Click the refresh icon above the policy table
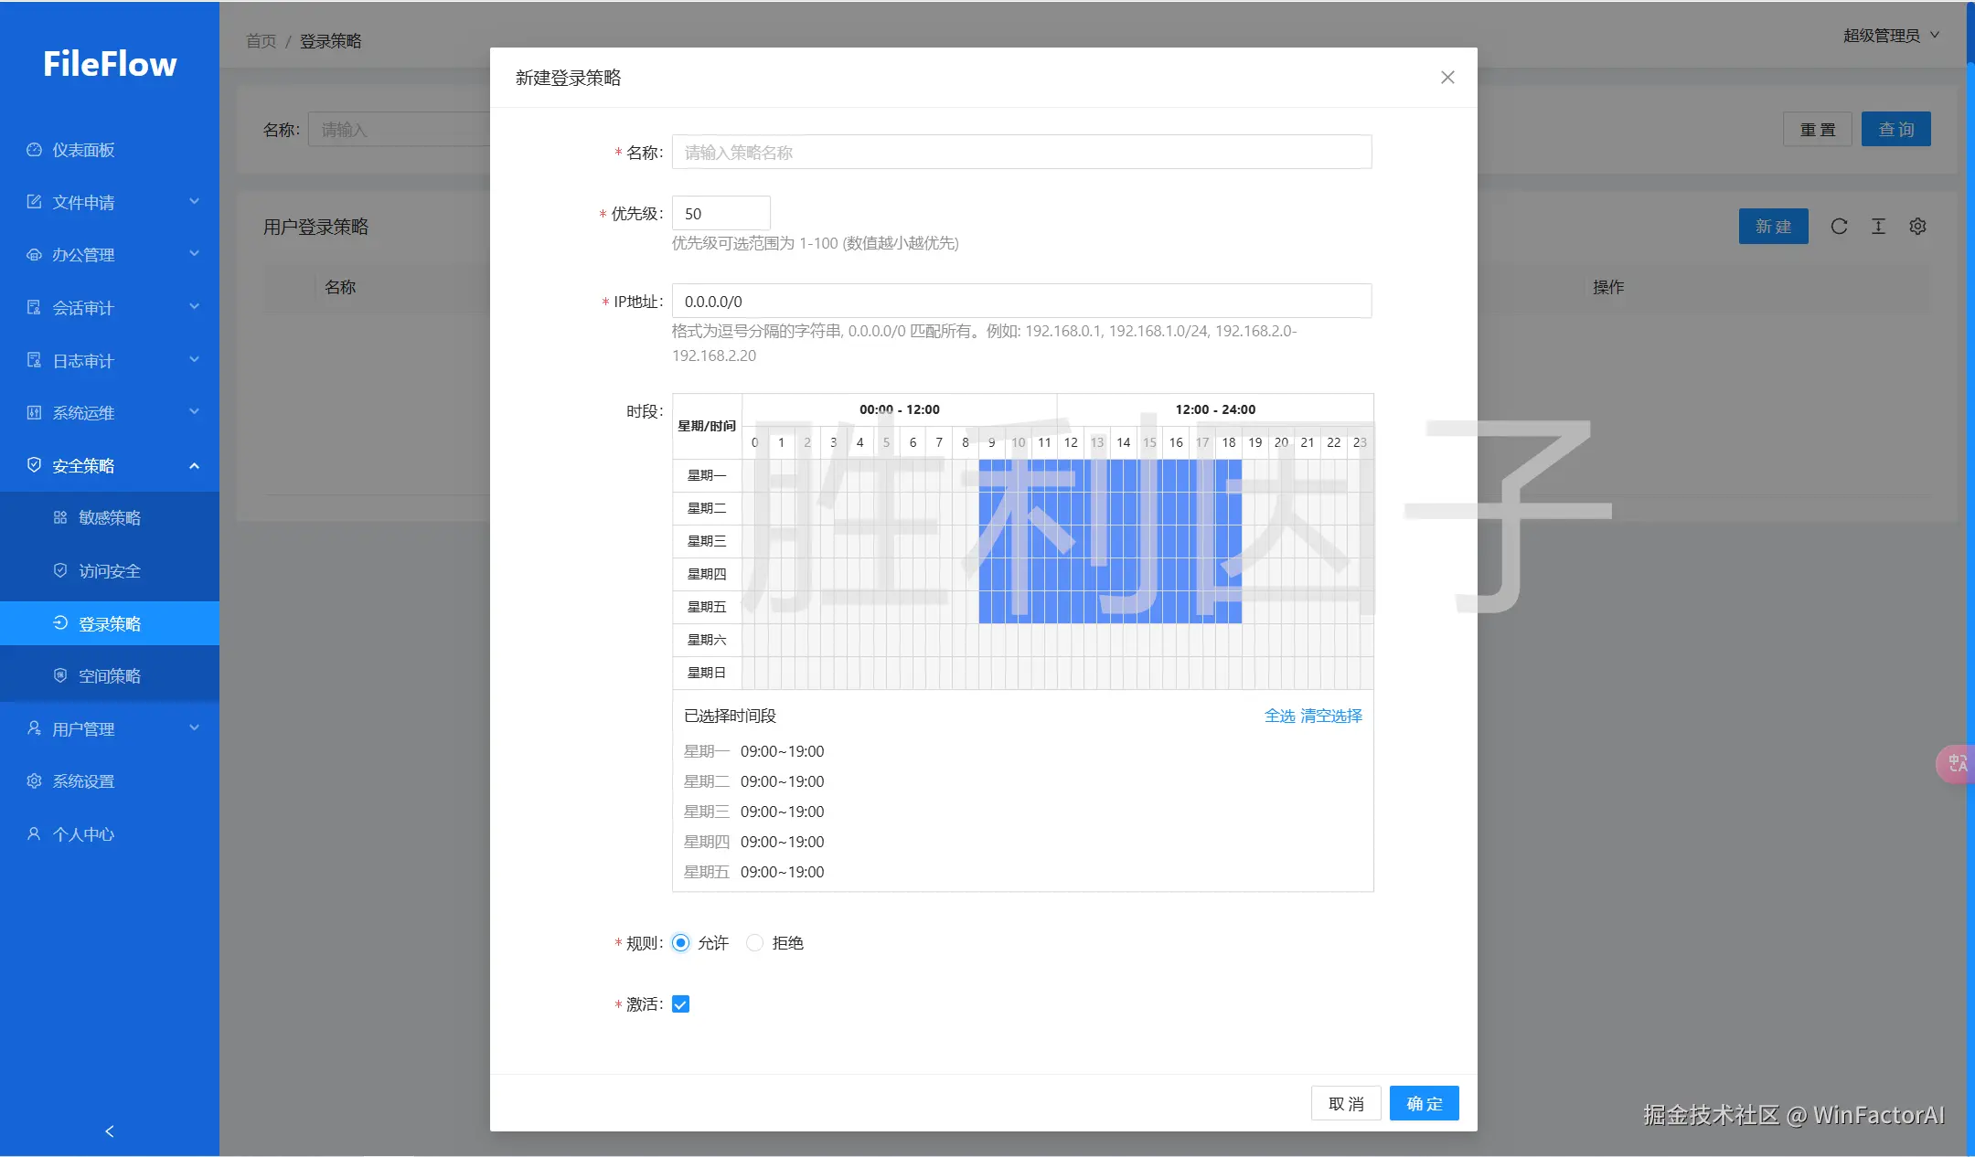The width and height of the screenshot is (1975, 1157). point(1839,226)
